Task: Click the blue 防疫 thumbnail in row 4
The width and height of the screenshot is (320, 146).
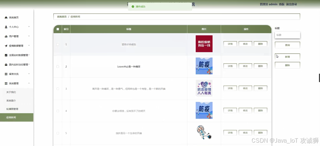Action: tap(204, 110)
